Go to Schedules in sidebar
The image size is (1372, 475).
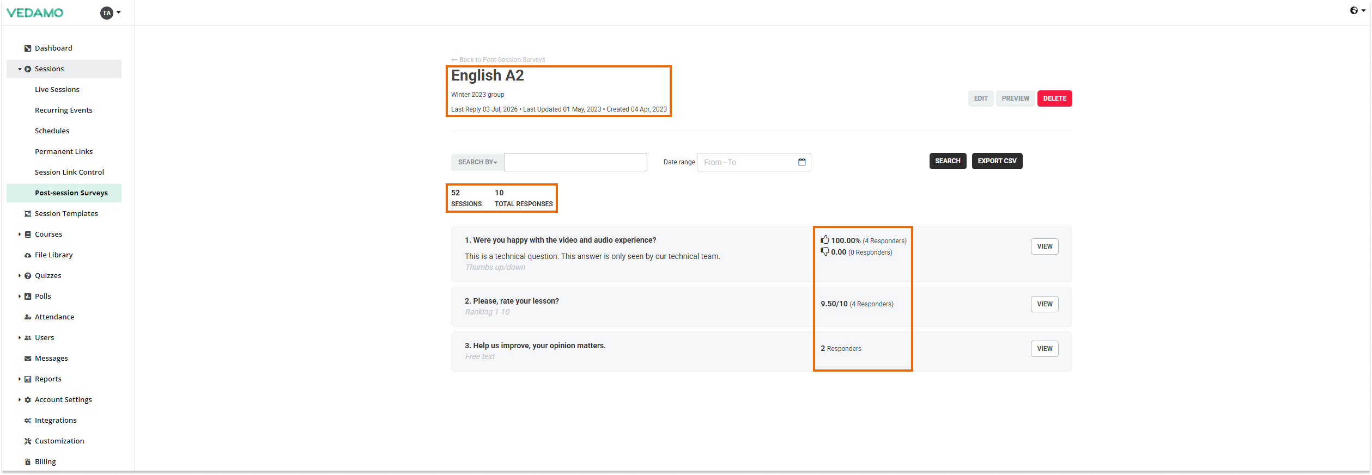52,131
